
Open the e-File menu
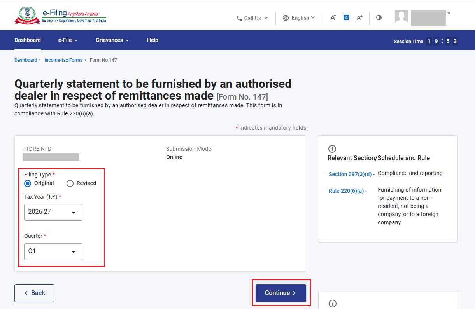click(68, 40)
